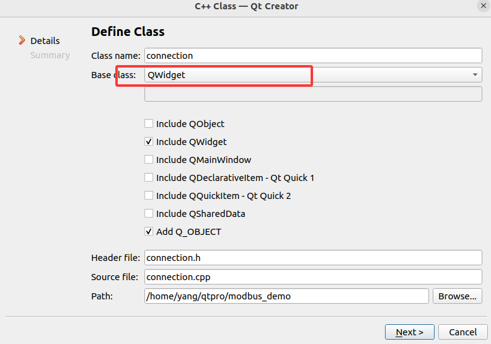
Task: Close the C++ Class dialog window
Action: click(483, 6)
